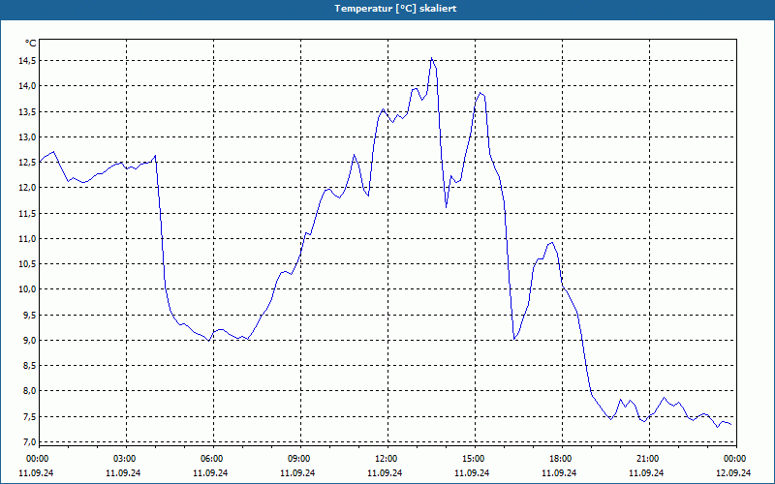Select the 7,5 y-axis label
The width and height of the screenshot is (775, 484).
pos(29,416)
